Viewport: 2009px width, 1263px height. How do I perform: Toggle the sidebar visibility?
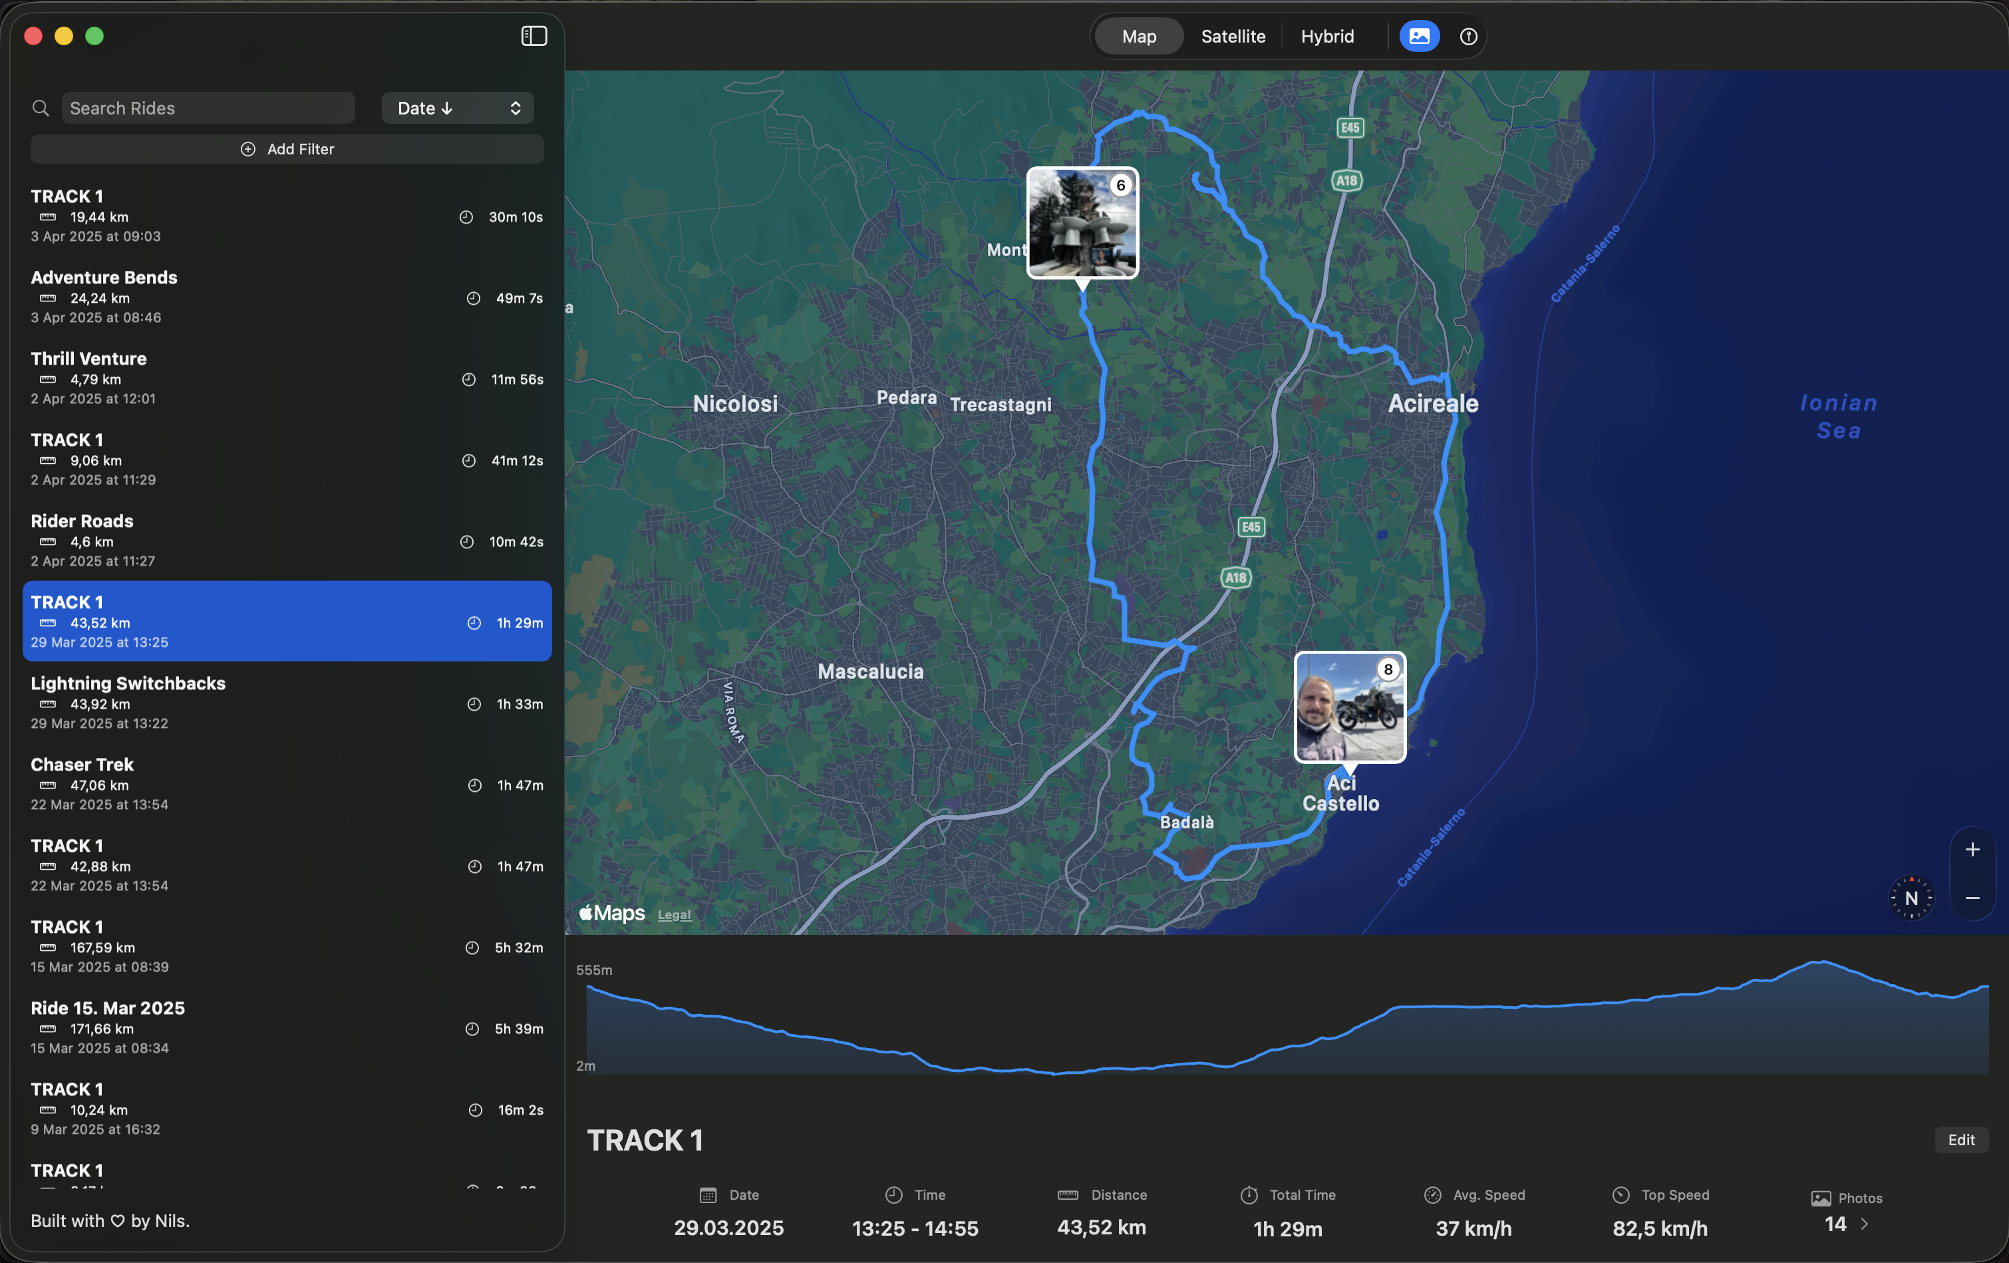534,36
